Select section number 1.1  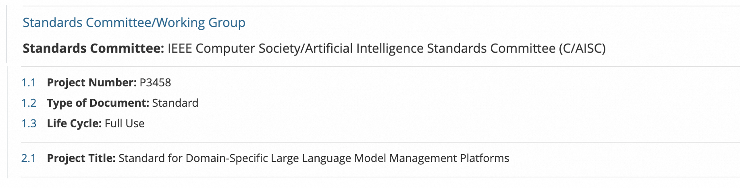29,82
